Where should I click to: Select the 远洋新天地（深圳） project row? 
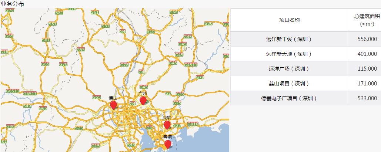(289, 54)
